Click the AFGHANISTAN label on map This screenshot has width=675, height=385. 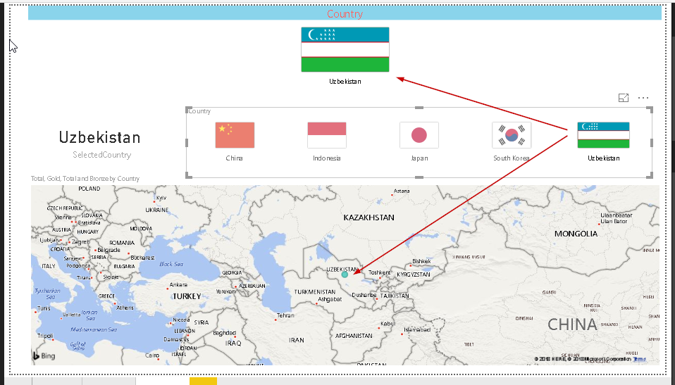click(x=354, y=336)
